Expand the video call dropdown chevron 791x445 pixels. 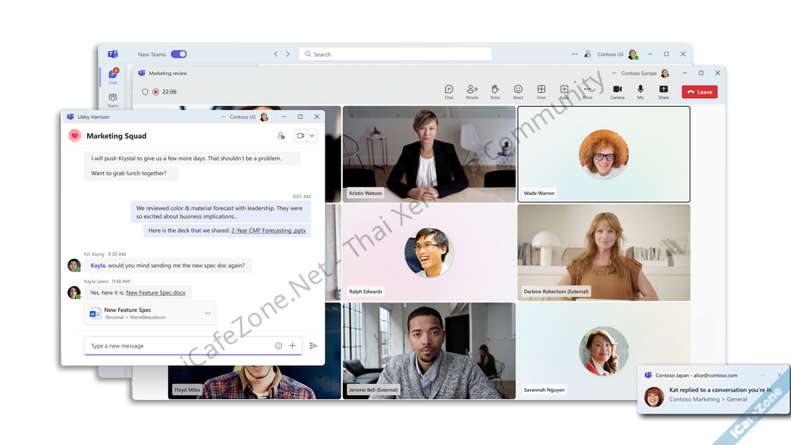click(312, 136)
